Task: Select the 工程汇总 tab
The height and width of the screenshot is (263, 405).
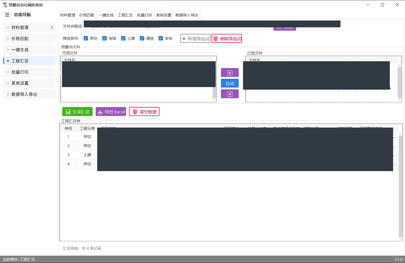Action: [x=125, y=15]
